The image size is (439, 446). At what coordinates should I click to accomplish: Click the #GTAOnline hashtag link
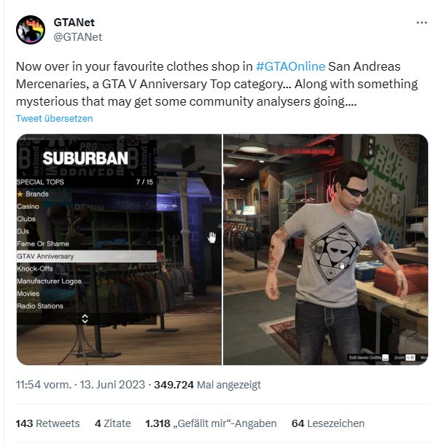(x=290, y=66)
